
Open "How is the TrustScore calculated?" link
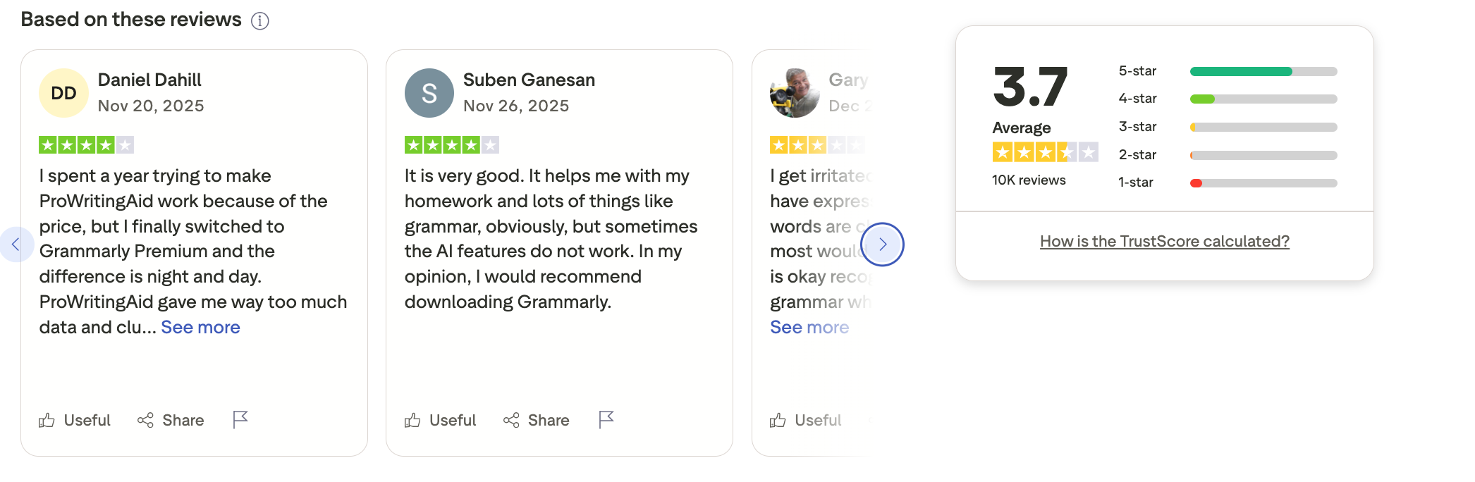[1165, 241]
